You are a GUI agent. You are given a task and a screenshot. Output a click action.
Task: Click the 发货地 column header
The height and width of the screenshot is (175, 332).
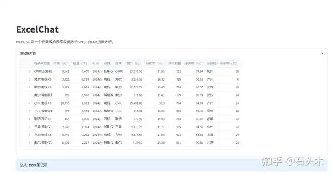[x=212, y=64]
